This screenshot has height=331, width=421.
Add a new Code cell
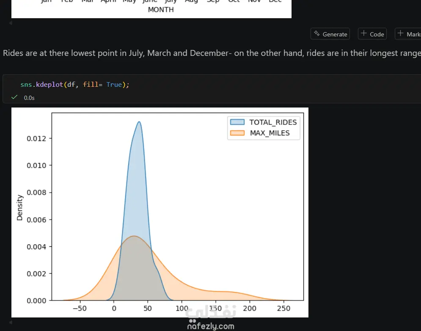coord(372,34)
